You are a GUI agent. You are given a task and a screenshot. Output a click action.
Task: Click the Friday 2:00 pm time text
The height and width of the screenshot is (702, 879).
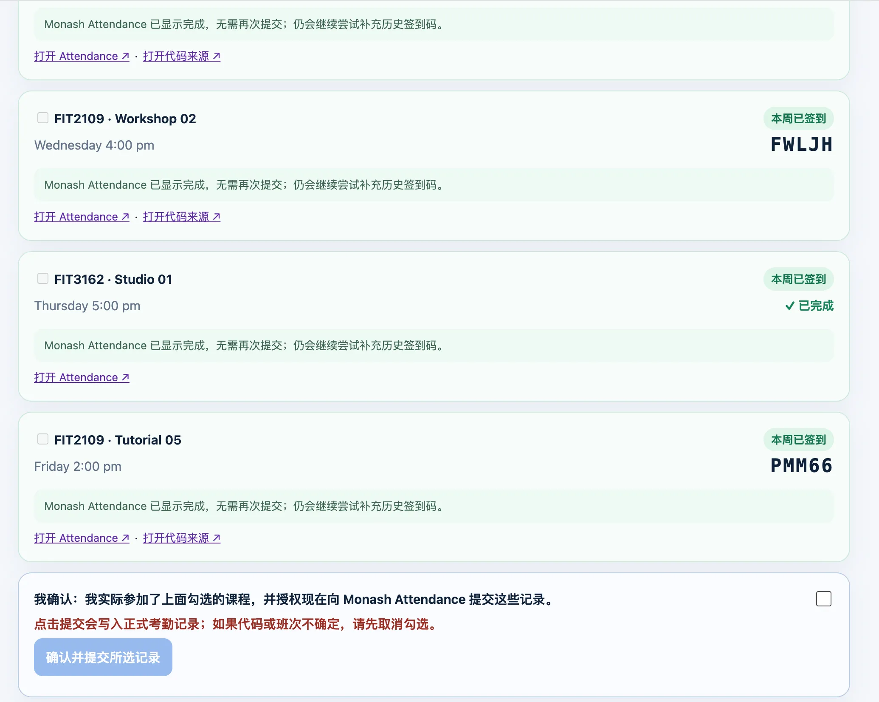coord(78,467)
